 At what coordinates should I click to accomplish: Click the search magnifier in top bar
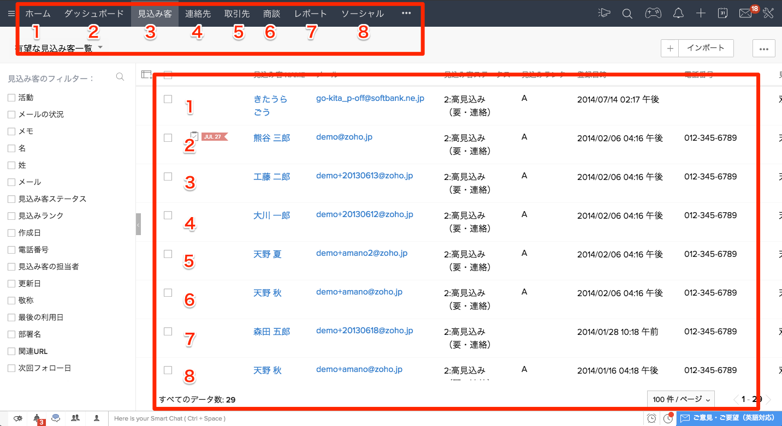coord(627,14)
